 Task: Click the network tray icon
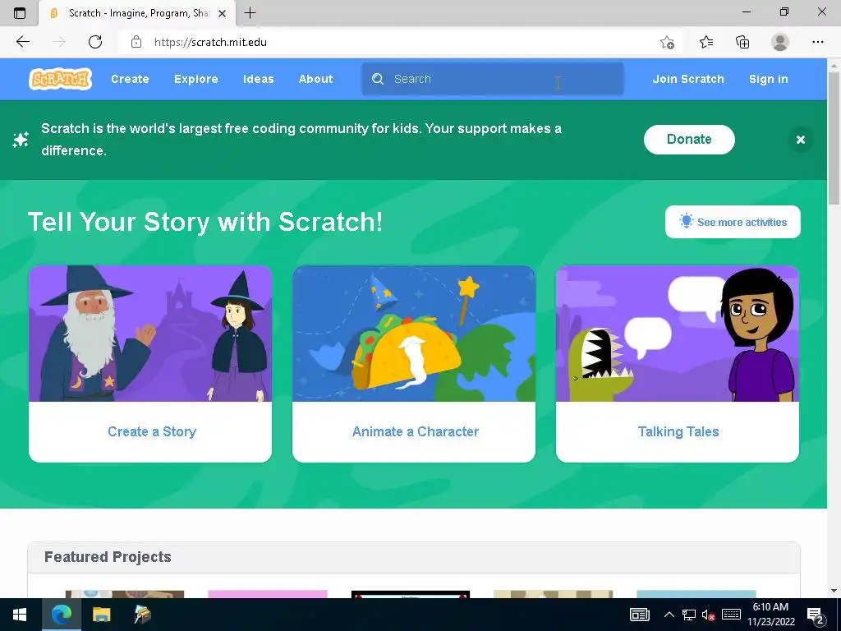[689, 615]
